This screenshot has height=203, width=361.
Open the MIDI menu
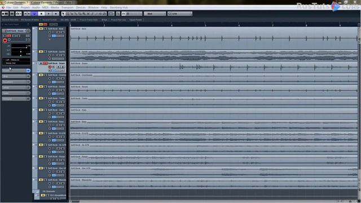(45, 7)
